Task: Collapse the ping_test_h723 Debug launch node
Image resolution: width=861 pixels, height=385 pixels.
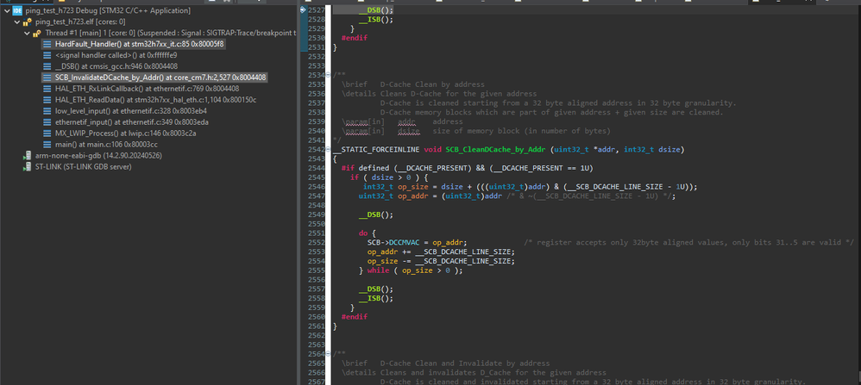Action: pos(5,9)
